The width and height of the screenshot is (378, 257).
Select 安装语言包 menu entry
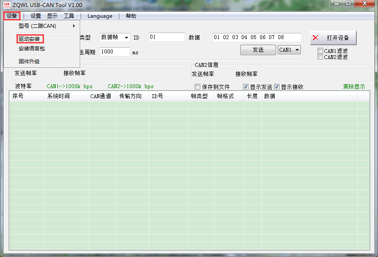click(x=32, y=49)
